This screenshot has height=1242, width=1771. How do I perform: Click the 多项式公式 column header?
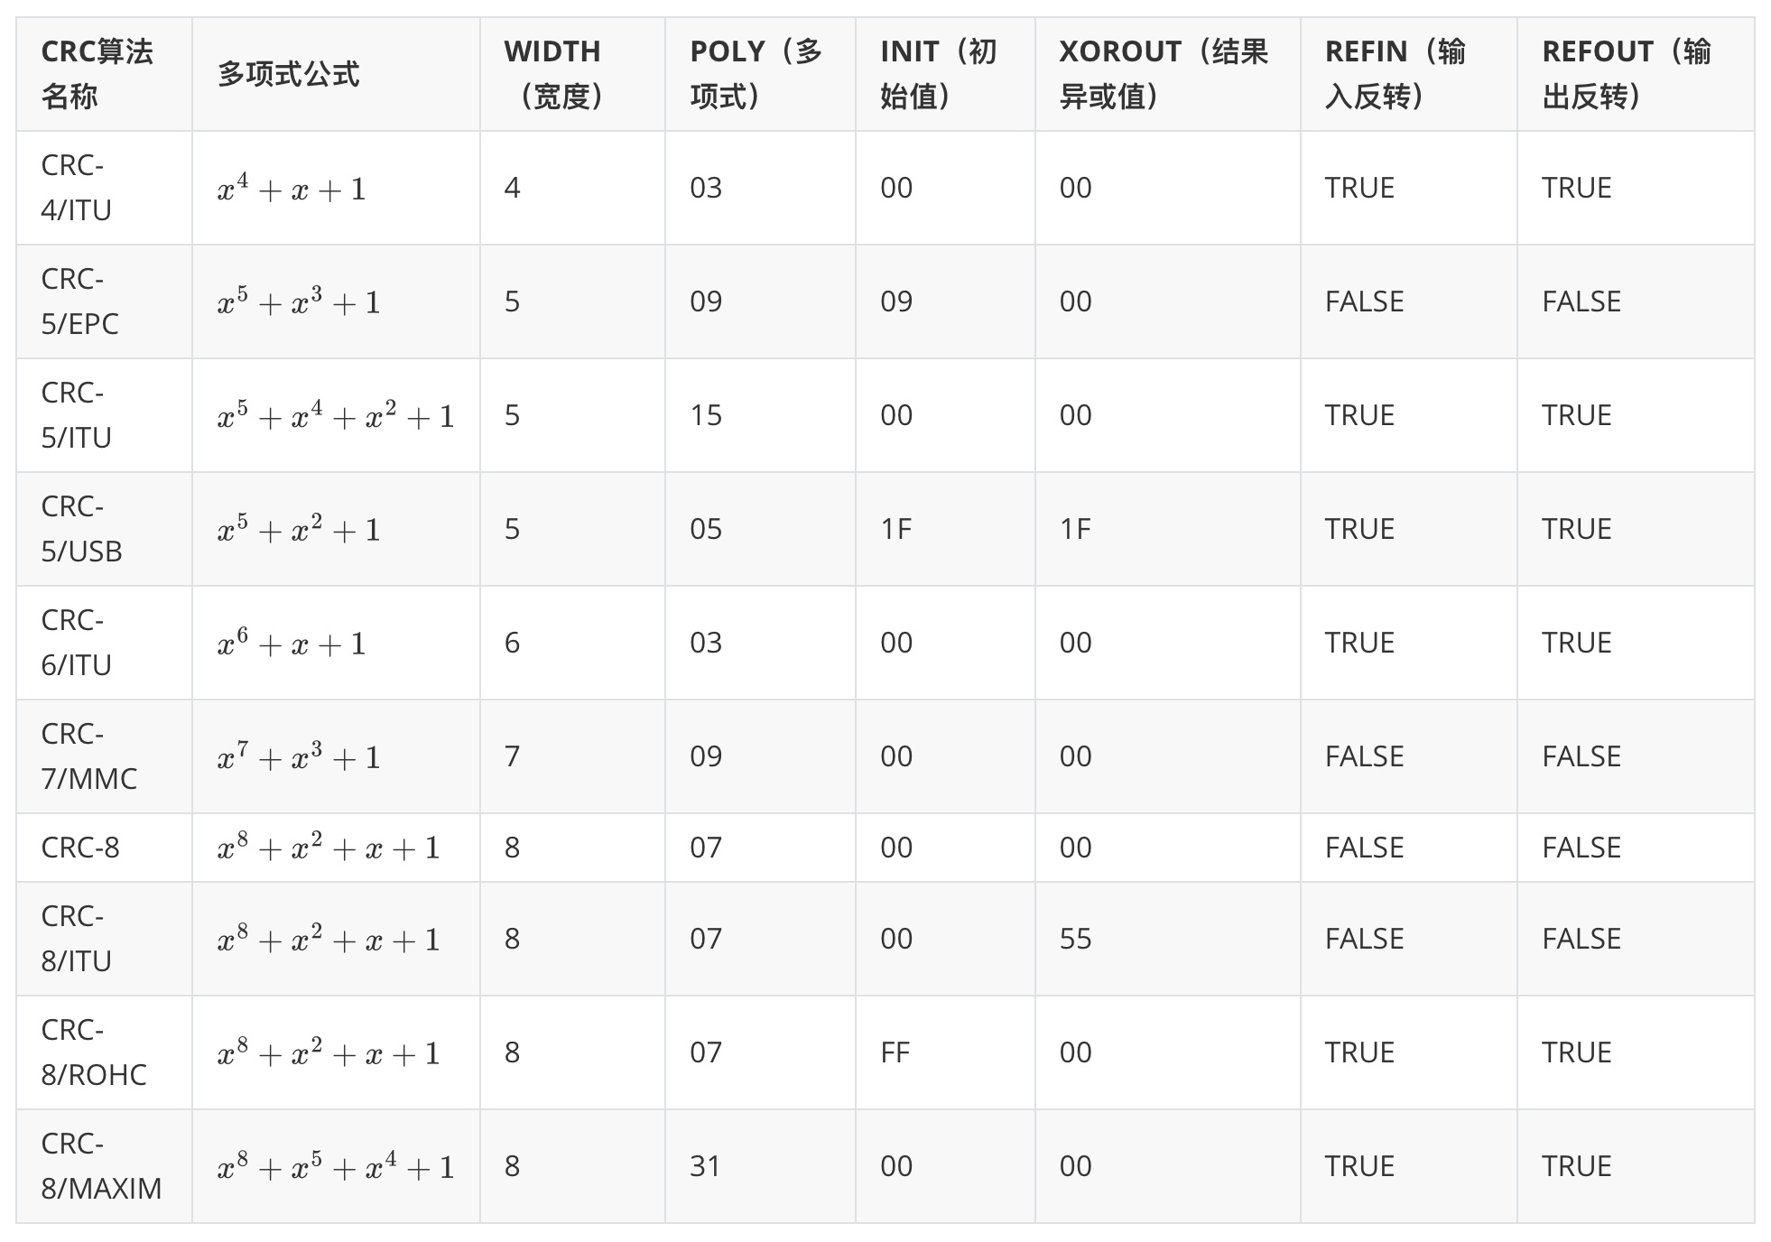coord(289,74)
